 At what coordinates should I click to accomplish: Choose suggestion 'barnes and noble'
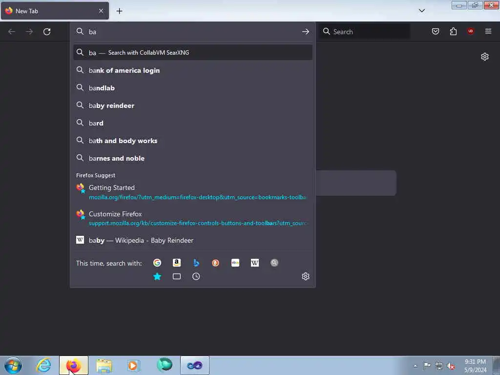(193, 158)
